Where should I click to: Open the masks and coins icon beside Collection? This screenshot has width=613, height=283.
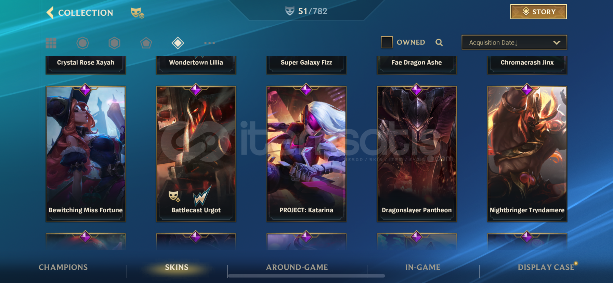click(x=138, y=13)
